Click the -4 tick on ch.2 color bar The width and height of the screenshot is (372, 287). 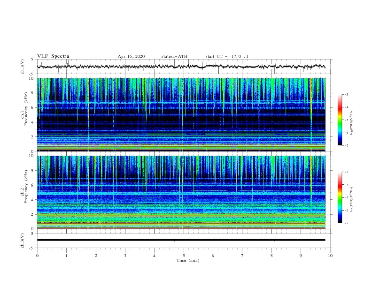[x=346, y=185]
